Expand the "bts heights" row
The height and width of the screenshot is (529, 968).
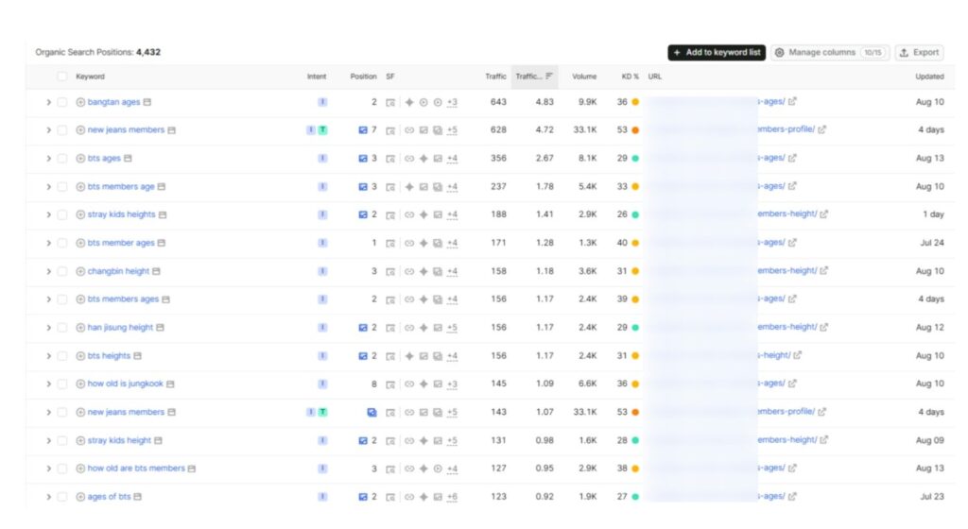49,356
